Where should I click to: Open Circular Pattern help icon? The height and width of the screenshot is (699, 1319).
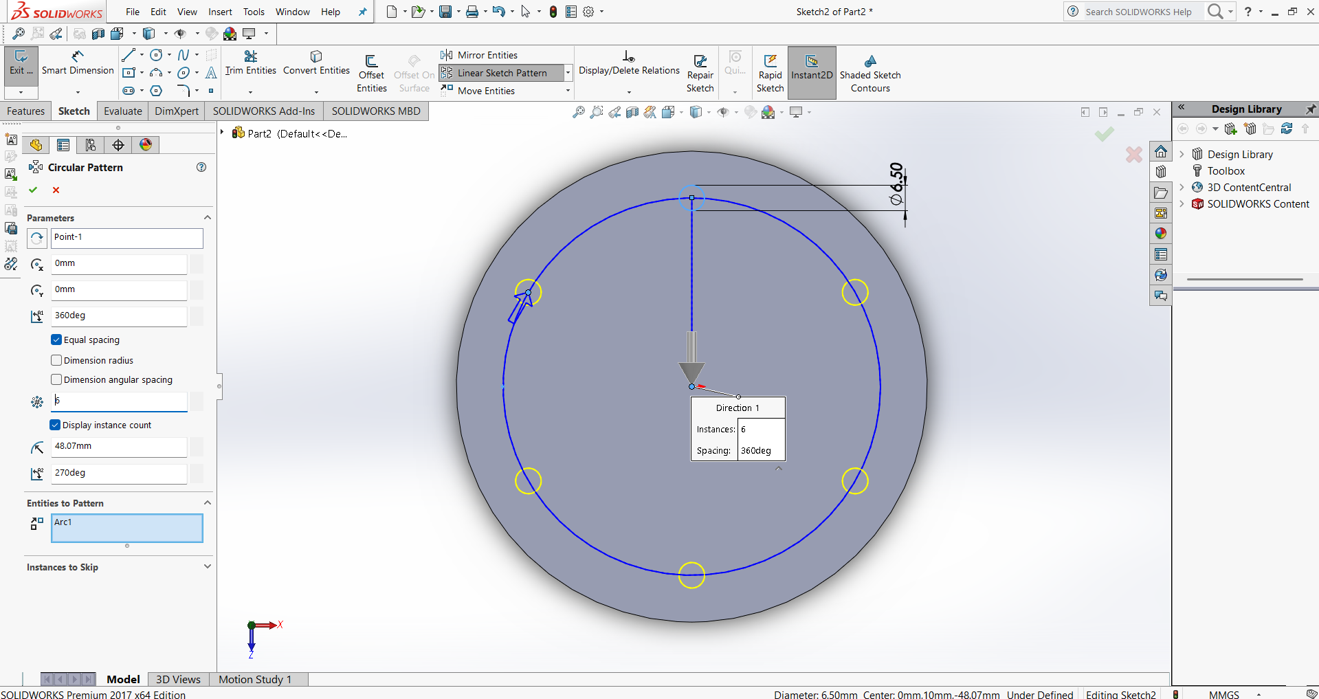click(201, 167)
